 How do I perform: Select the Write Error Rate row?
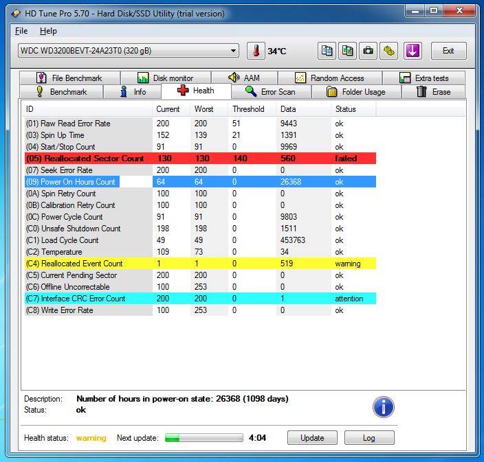[200, 310]
